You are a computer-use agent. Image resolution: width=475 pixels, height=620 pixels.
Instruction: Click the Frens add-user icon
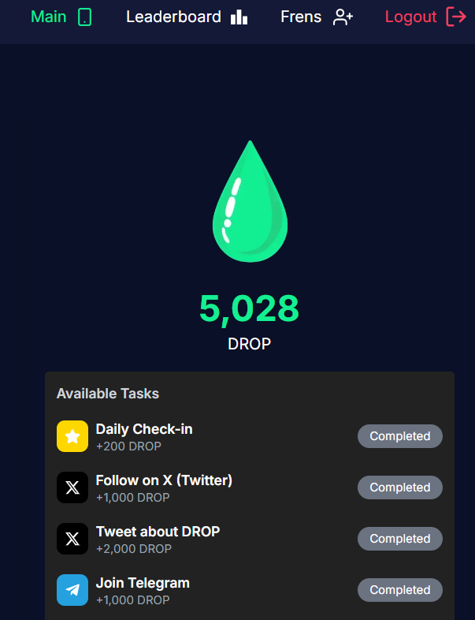click(343, 17)
